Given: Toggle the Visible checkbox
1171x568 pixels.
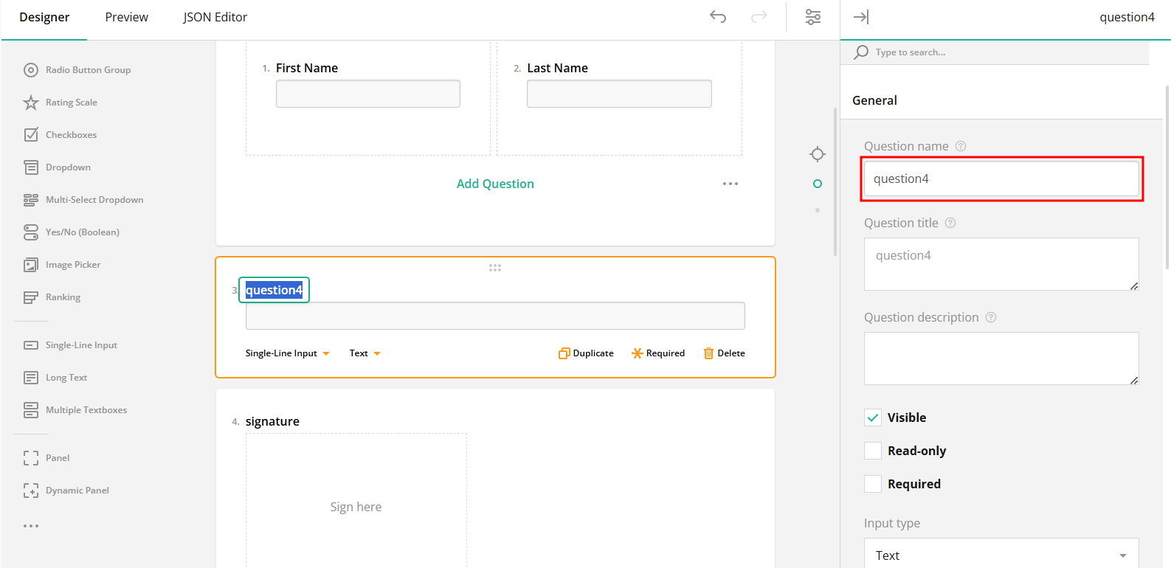Looking at the screenshot, I should [x=873, y=418].
